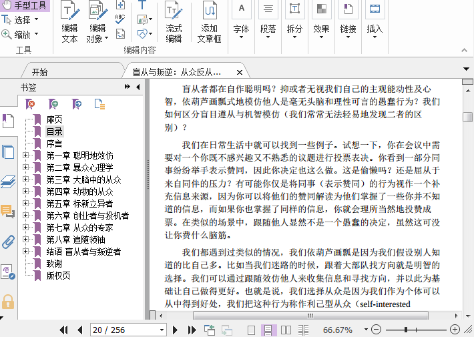Expand 第四章 动物的从众 bookmark

pyautogui.click(x=25, y=192)
